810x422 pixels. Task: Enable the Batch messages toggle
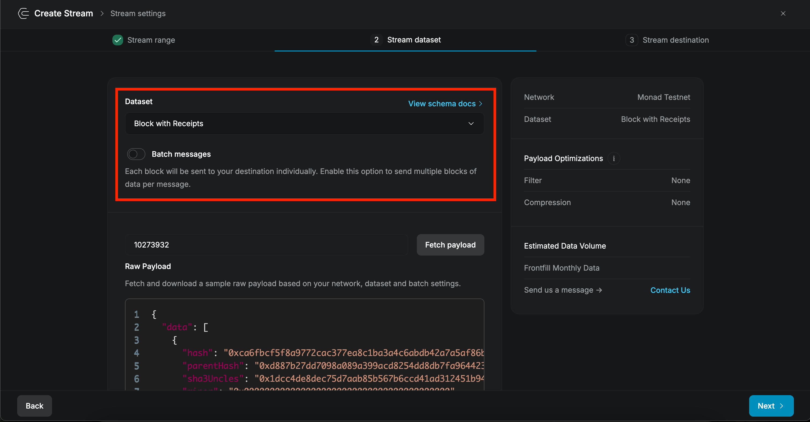(x=136, y=154)
